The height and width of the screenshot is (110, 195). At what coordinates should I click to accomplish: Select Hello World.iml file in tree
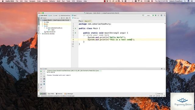point(50,32)
